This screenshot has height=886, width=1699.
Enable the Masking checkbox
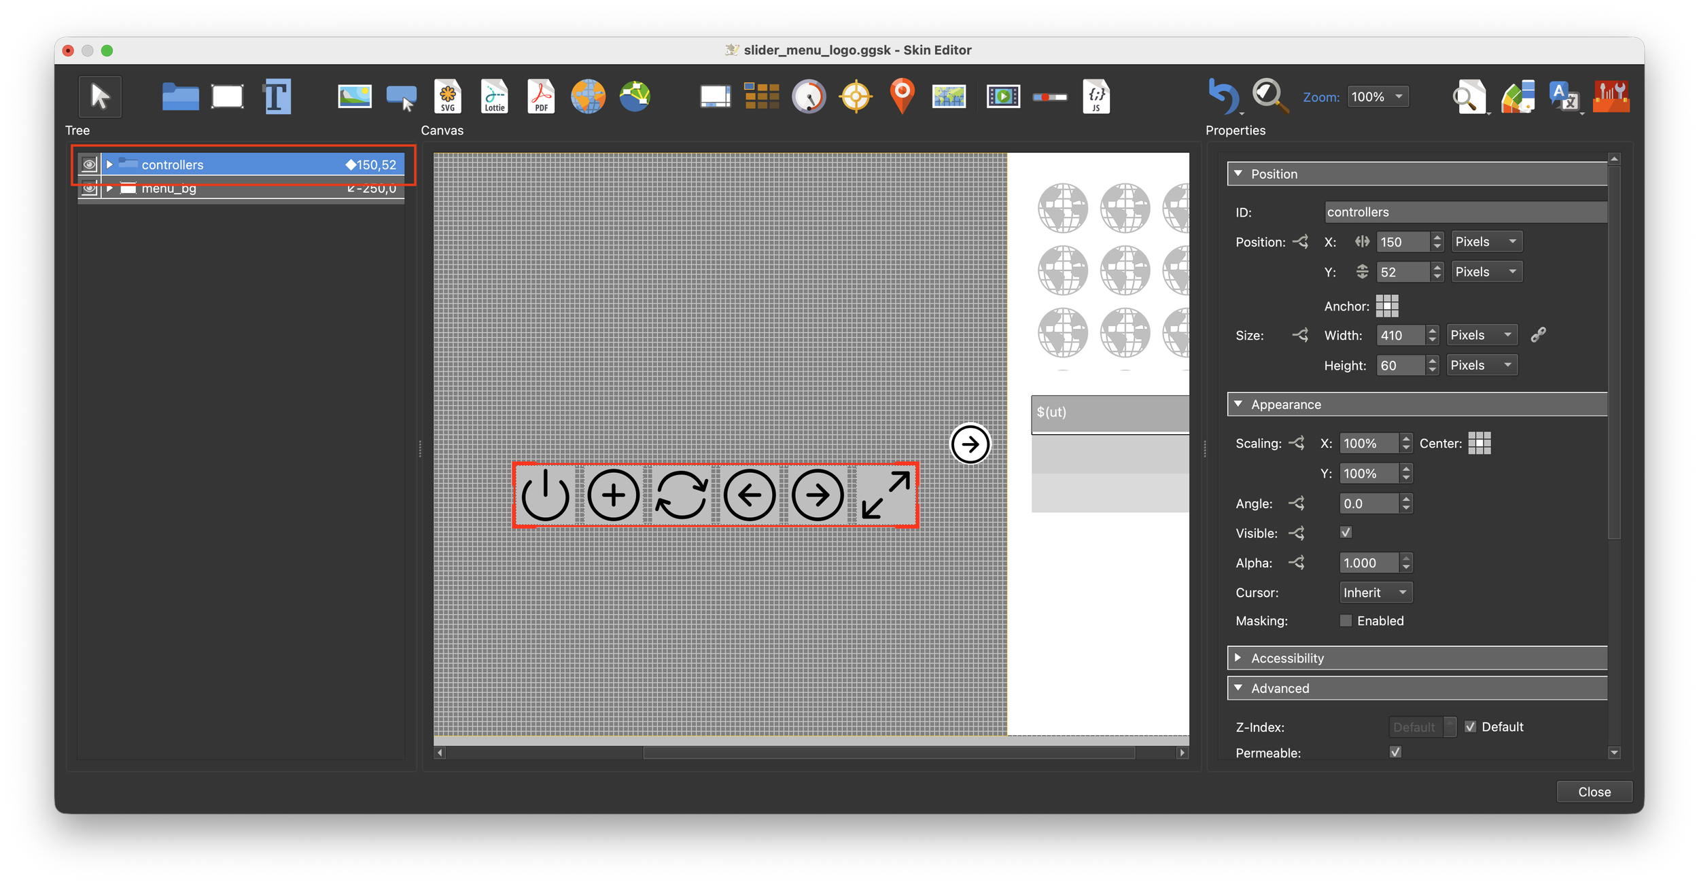point(1346,620)
